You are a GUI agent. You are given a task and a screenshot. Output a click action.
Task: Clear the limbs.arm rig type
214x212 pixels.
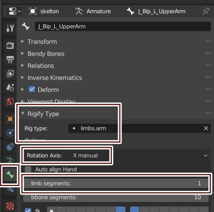[206, 128]
